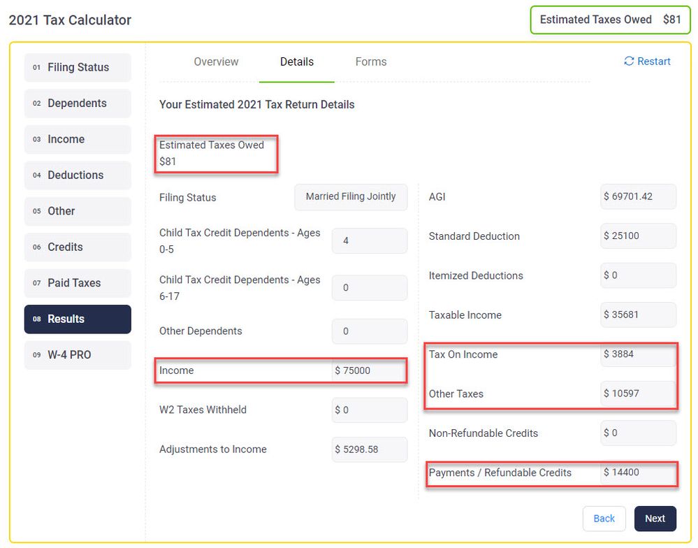This screenshot has height=548, width=698.
Task: Click the Taxable Income value field
Action: [638, 315]
